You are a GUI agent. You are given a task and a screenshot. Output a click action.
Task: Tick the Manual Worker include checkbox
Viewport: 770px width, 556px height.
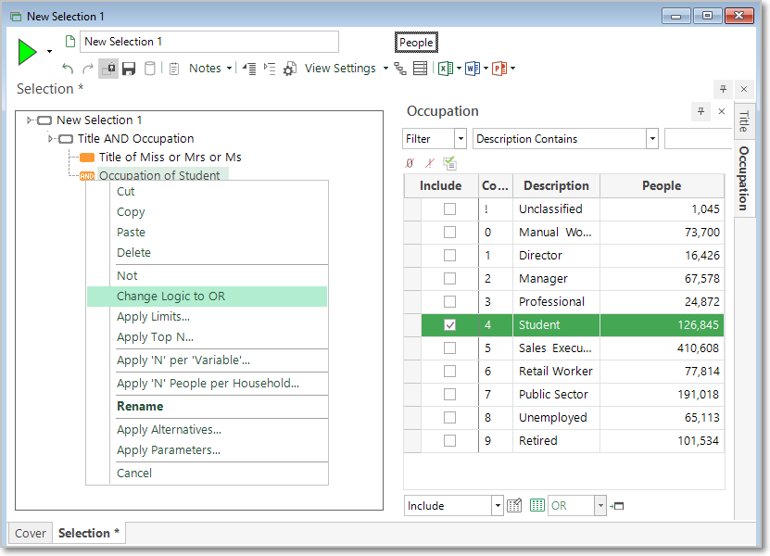click(449, 232)
